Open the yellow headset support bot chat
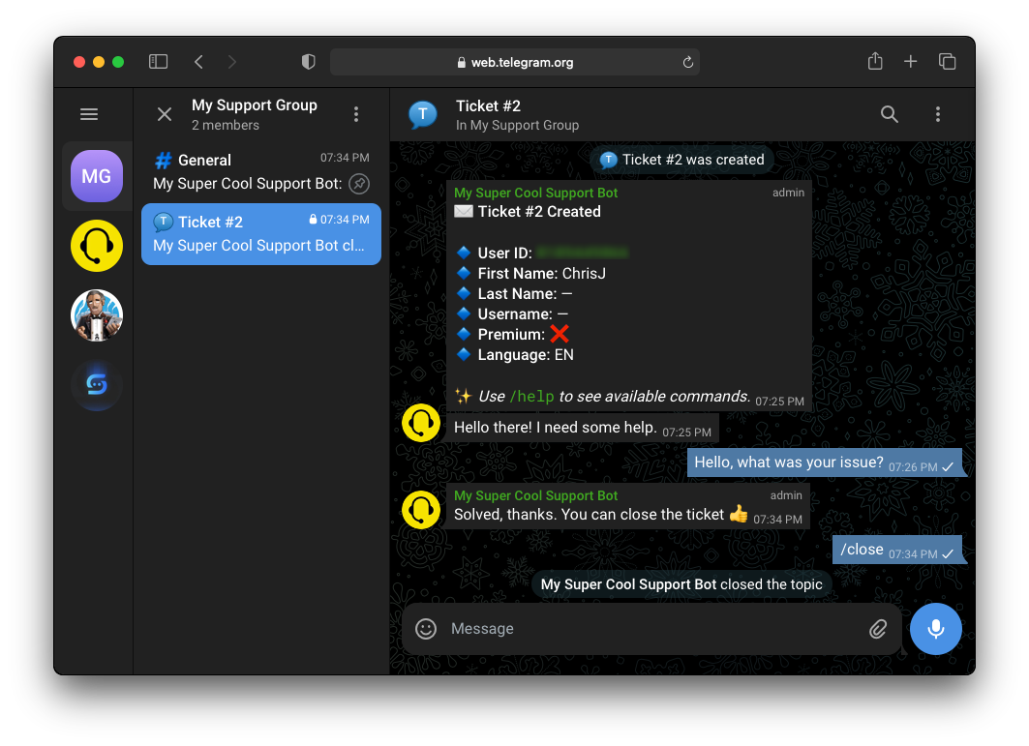 (x=97, y=246)
